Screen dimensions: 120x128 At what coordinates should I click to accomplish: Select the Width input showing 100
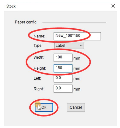pyautogui.click(x=63, y=58)
